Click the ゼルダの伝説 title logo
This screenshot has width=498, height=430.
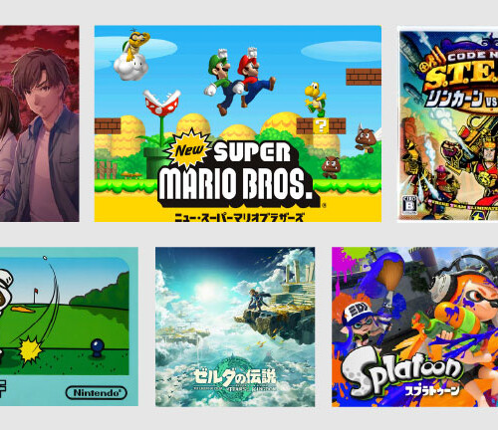click(235, 376)
